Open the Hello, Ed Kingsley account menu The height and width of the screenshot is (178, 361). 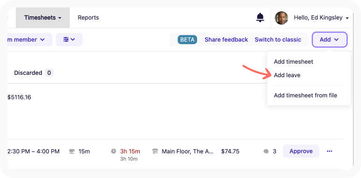tap(321, 18)
